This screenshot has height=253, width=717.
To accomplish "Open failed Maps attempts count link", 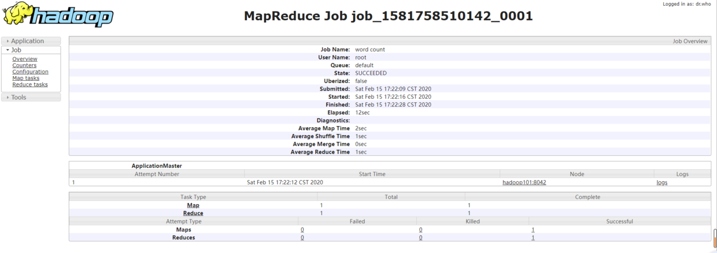I will click(x=302, y=230).
